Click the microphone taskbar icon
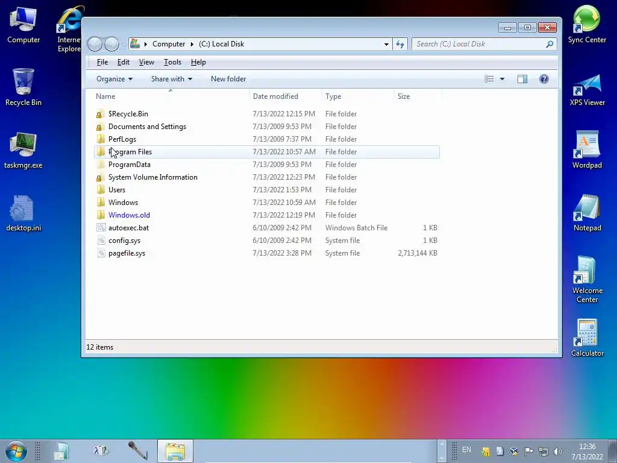The height and width of the screenshot is (463, 617). [138, 451]
